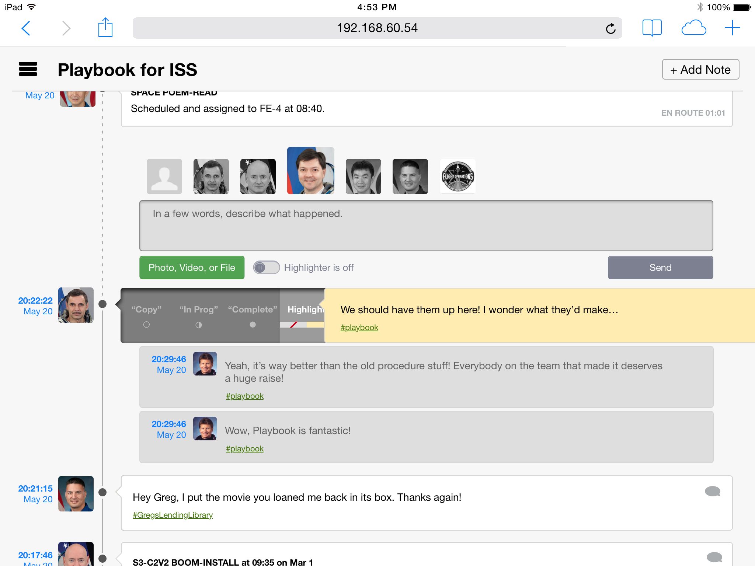Set note status to "Copy"
755x566 pixels.
click(146, 316)
